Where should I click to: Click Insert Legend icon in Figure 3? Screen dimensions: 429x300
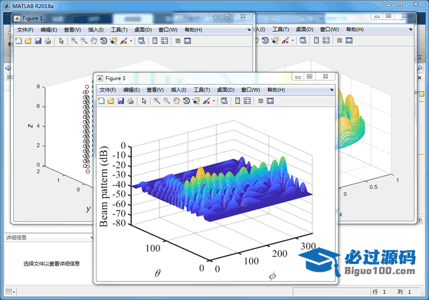(247, 101)
